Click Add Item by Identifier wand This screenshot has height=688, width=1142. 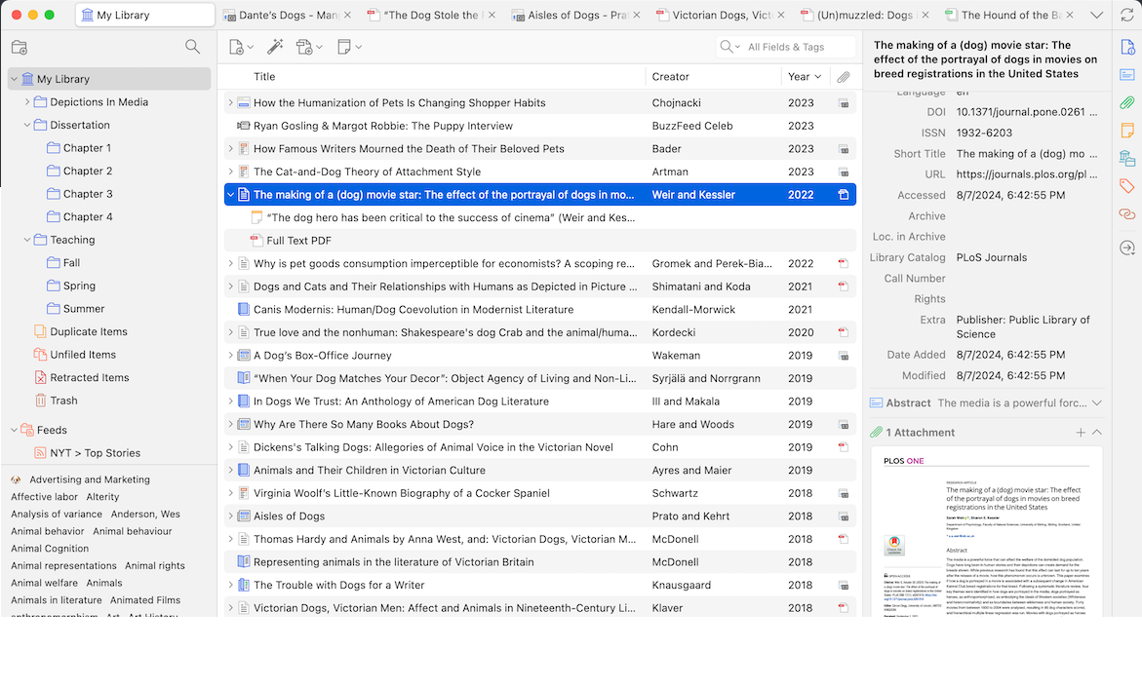pos(275,47)
